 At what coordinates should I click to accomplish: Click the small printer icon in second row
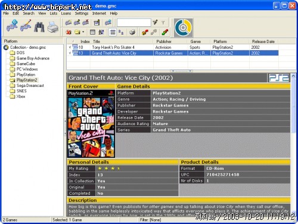pos(132,32)
